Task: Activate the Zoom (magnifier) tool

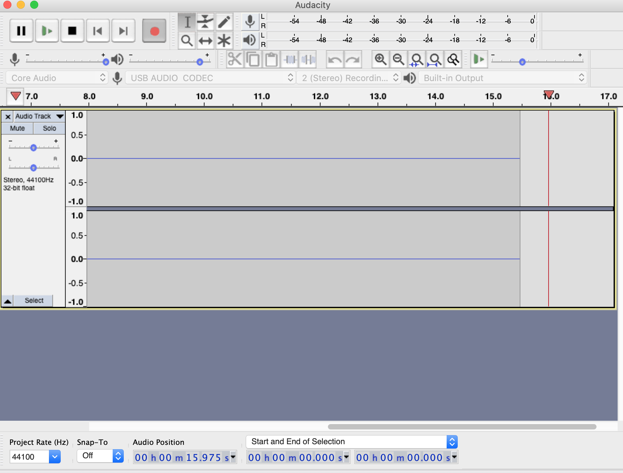Action: point(187,41)
